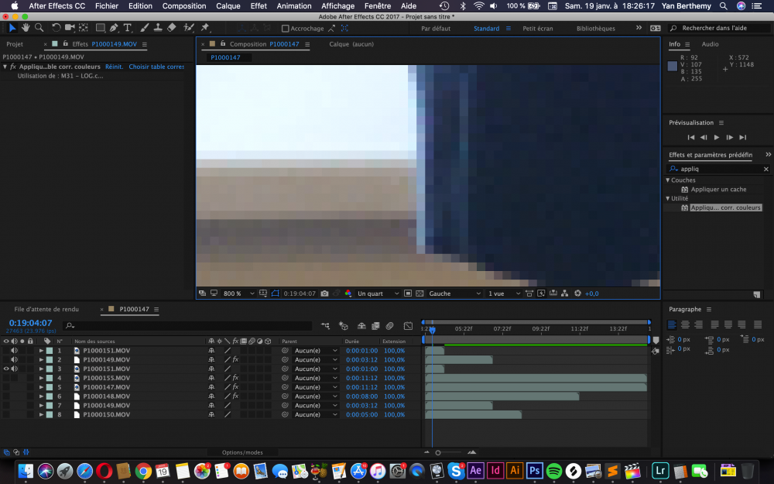Screen dimensions: 774x484
Task: Select the Standard workspace
Action: (x=486, y=29)
